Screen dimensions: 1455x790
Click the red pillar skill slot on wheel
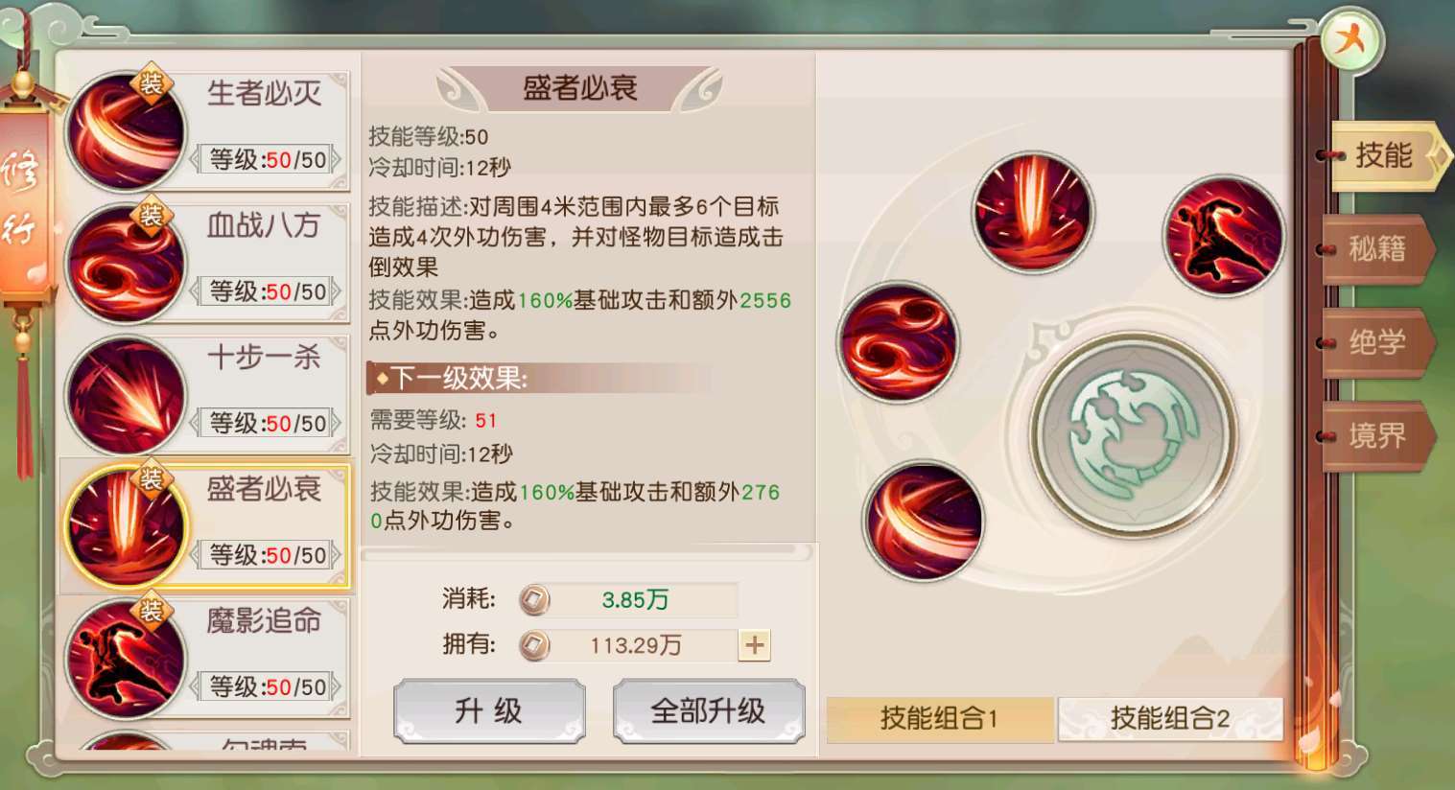tap(1033, 212)
